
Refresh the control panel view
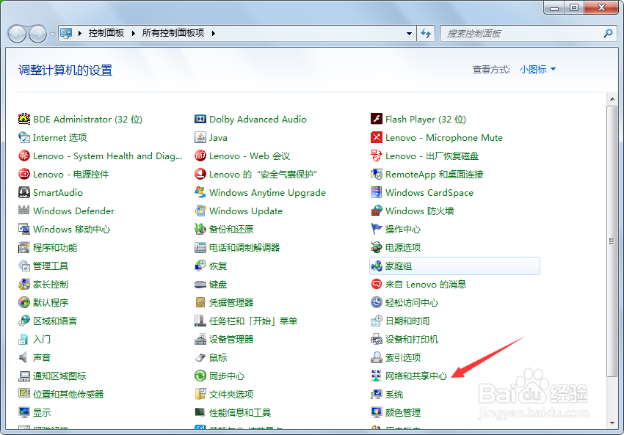click(x=426, y=34)
